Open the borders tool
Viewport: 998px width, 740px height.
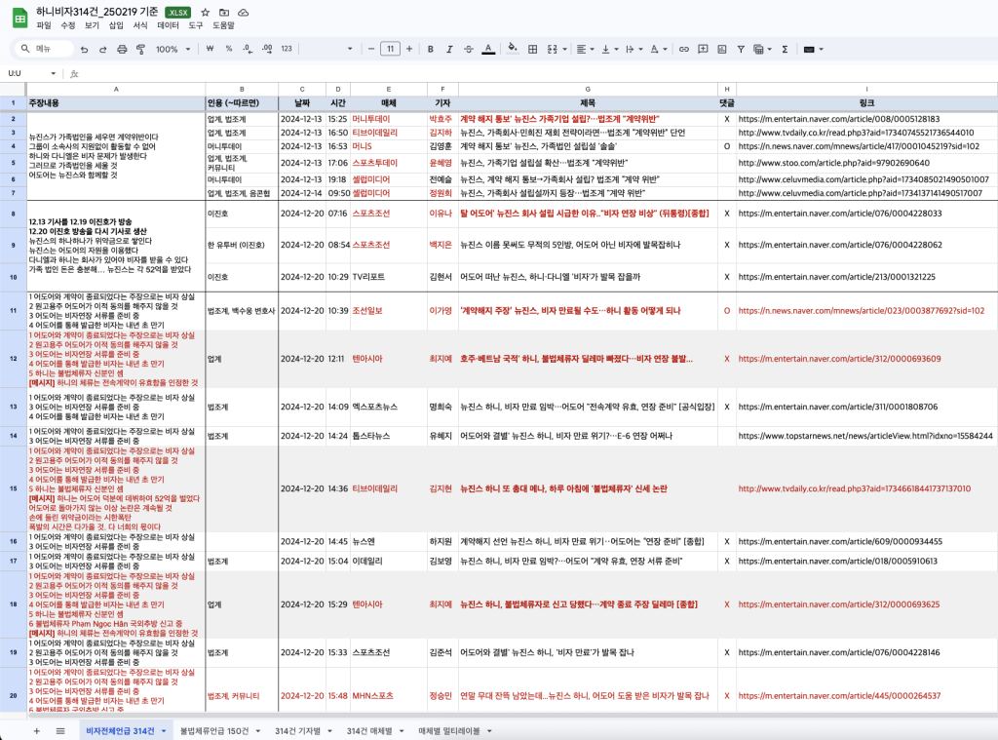tap(533, 49)
